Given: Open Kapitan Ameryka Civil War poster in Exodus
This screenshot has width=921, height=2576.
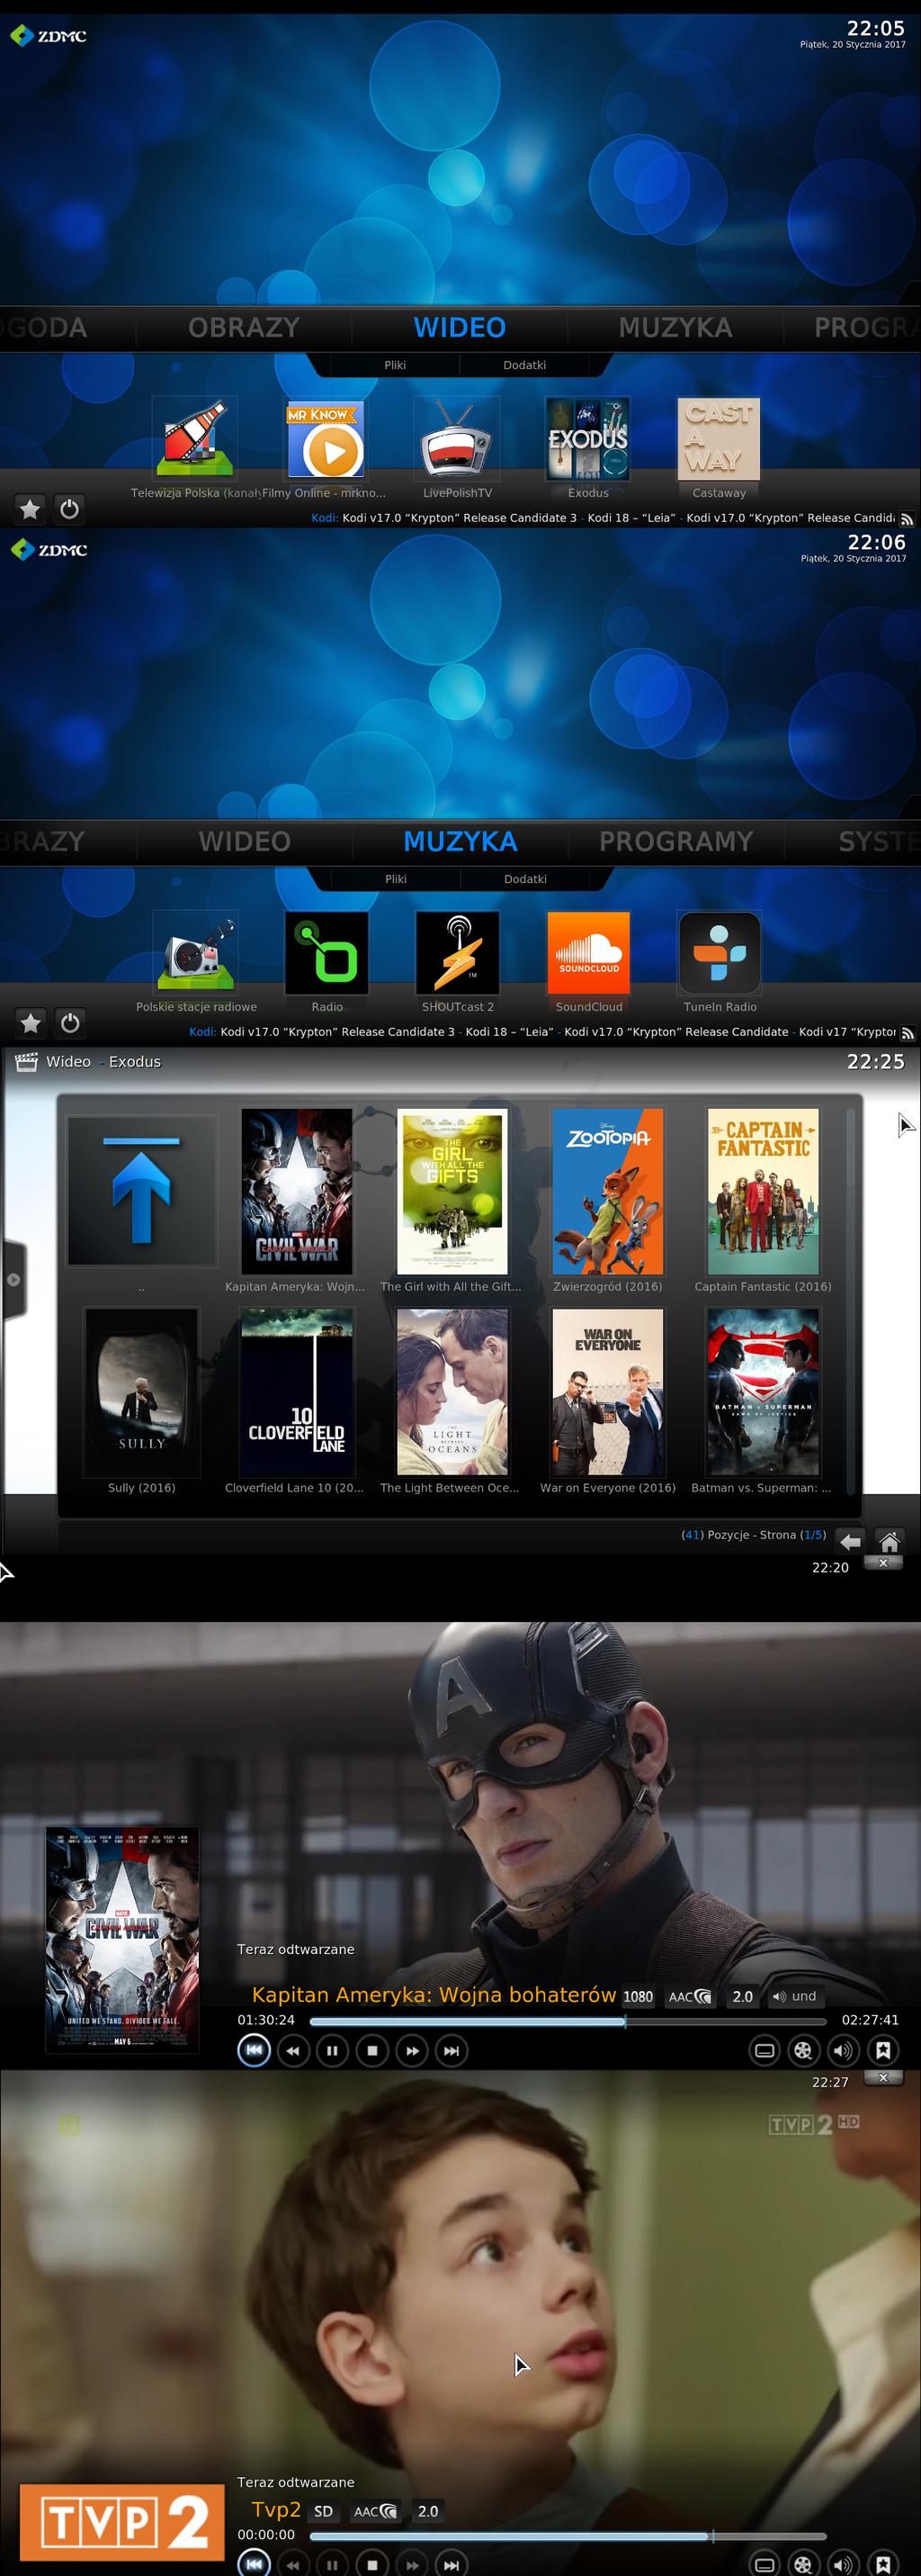Looking at the screenshot, I should (297, 1191).
